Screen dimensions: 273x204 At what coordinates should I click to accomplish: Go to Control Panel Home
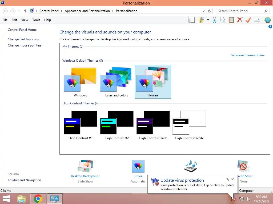point(22,30)
